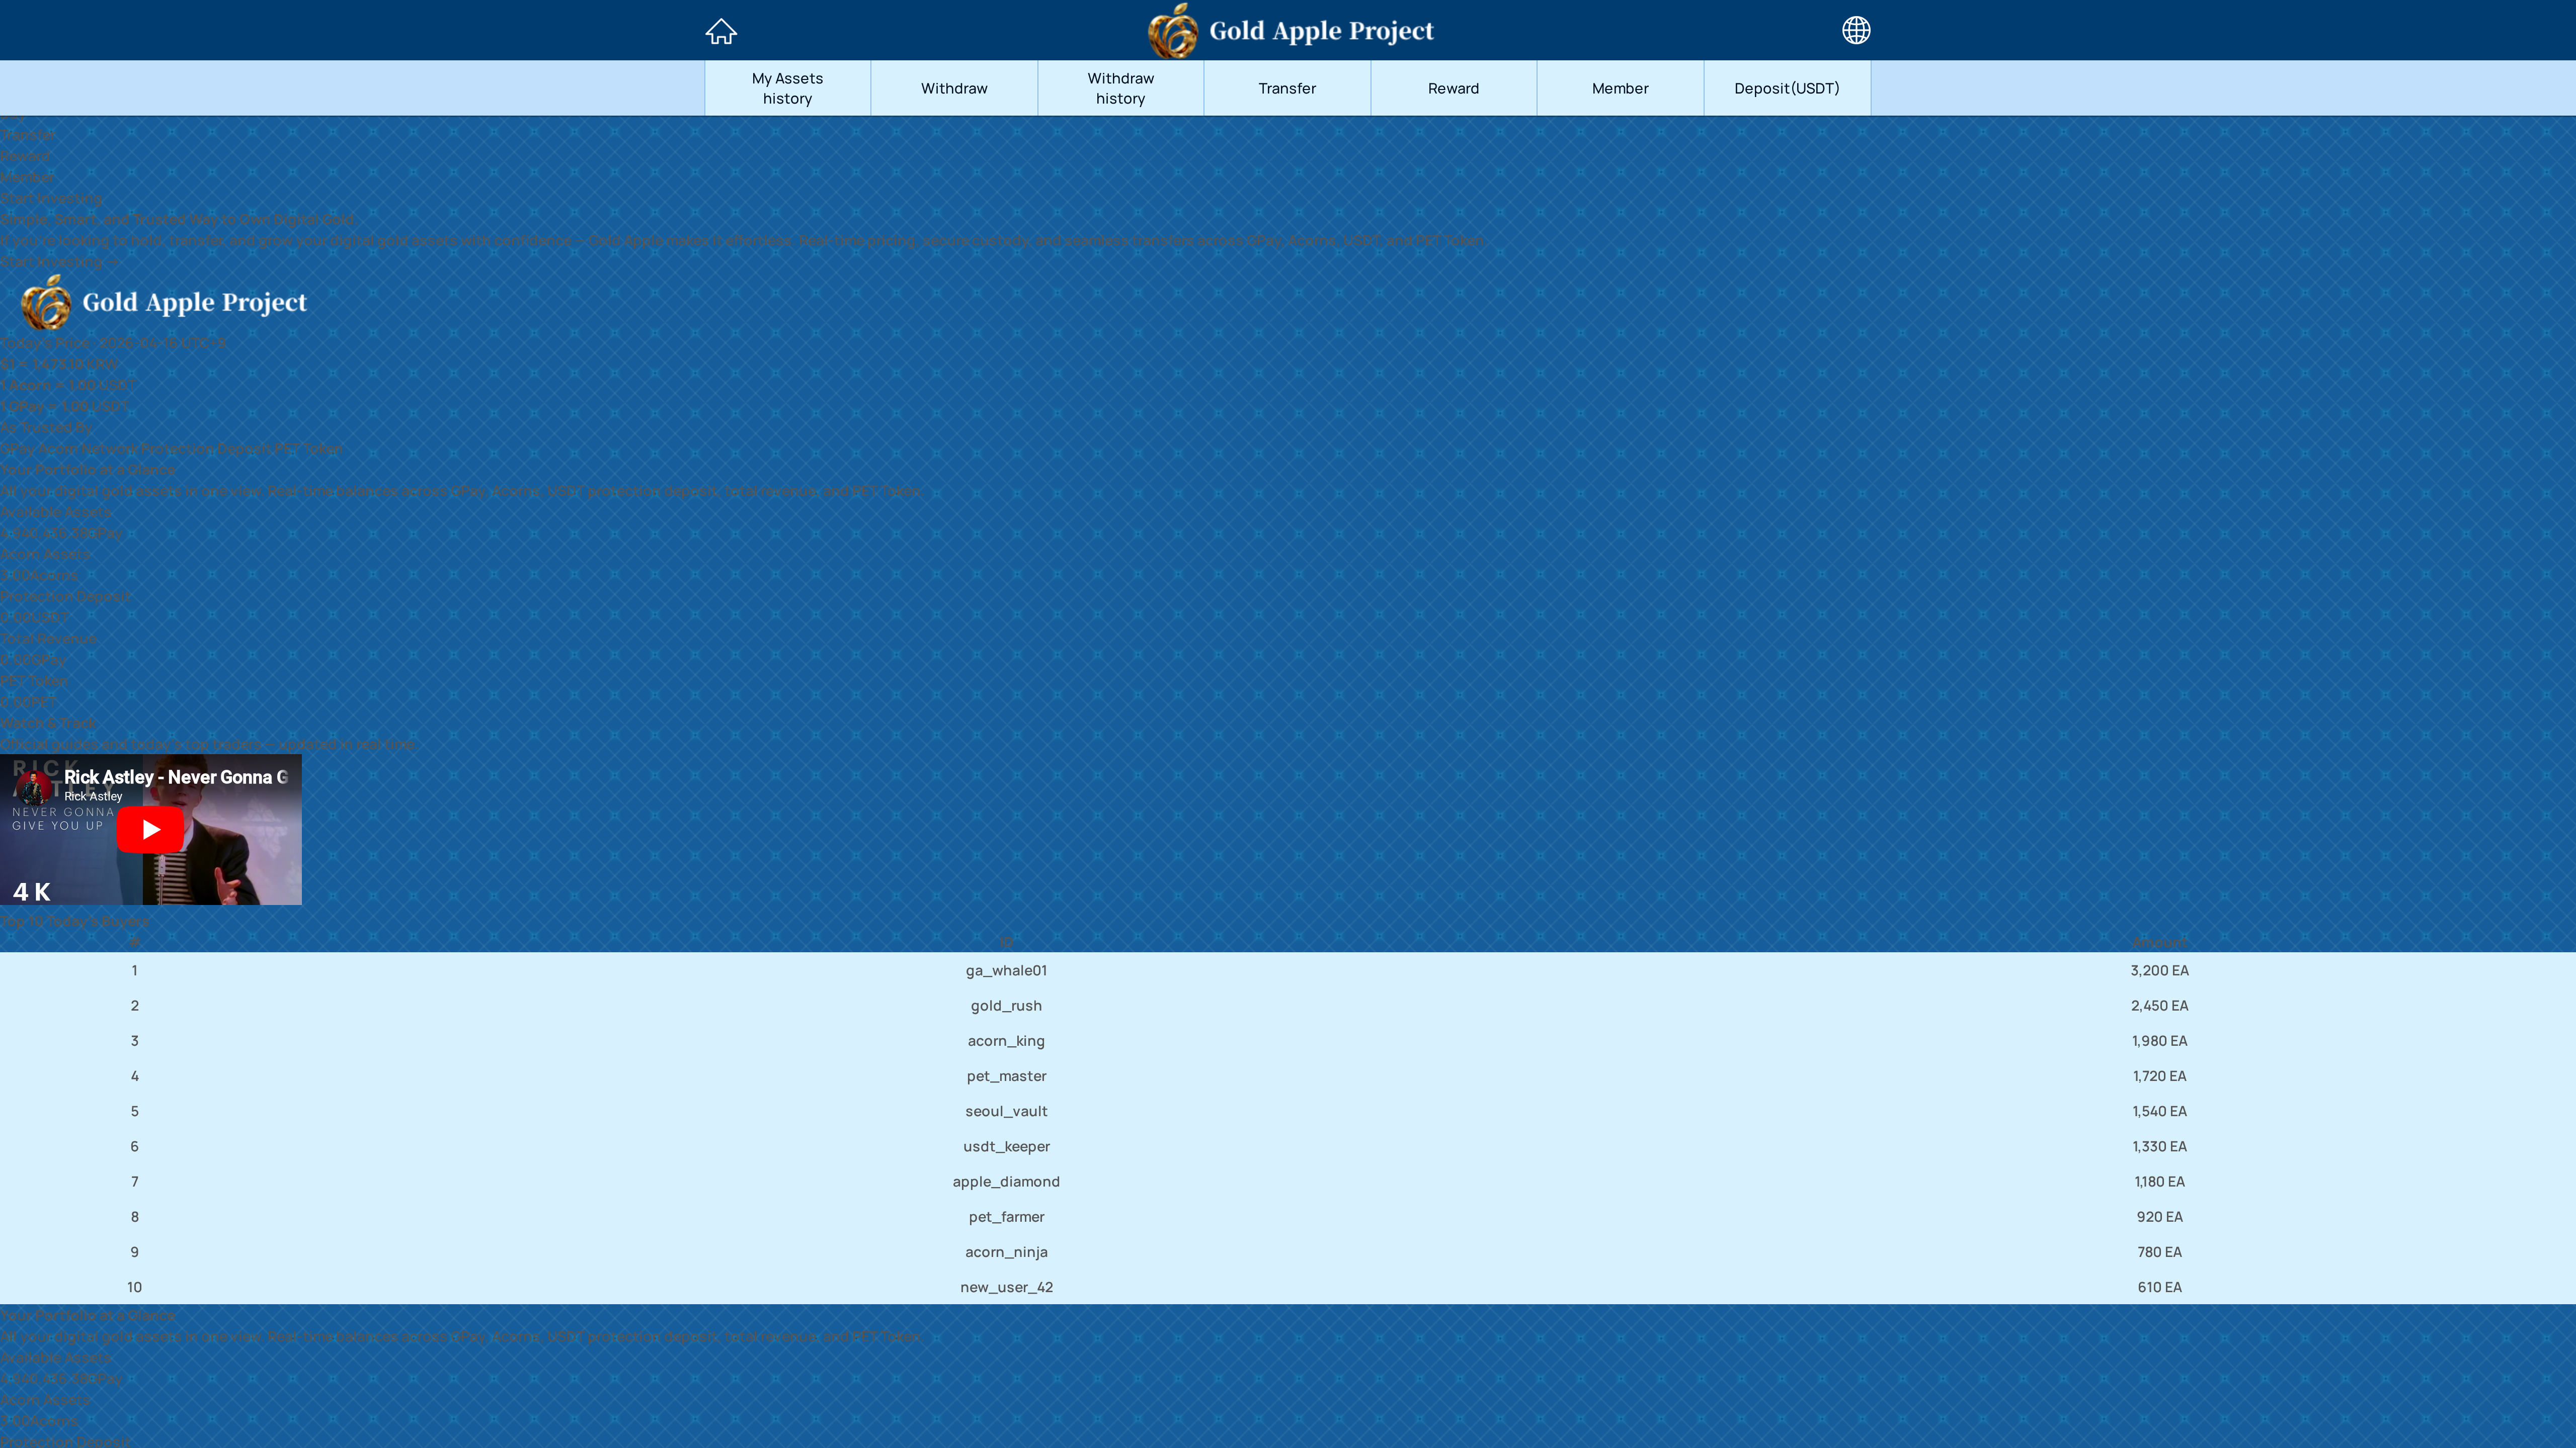Click the ga_whale01 buyer row
This screenshot has width=2576, height=1448.
pos(1006,970)
